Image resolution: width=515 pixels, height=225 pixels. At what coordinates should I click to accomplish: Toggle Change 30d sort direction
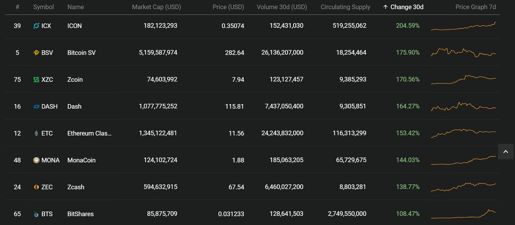[403, 7]
